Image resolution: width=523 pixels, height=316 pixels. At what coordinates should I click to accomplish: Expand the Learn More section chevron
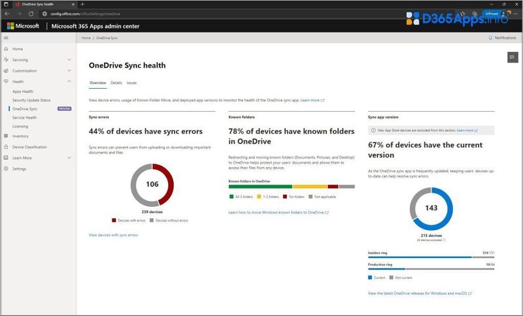(x=69, y=158)
